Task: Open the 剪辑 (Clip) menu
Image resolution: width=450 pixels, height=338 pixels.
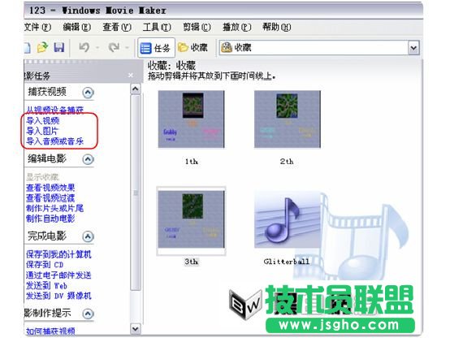Action: [x=197, y=28]
